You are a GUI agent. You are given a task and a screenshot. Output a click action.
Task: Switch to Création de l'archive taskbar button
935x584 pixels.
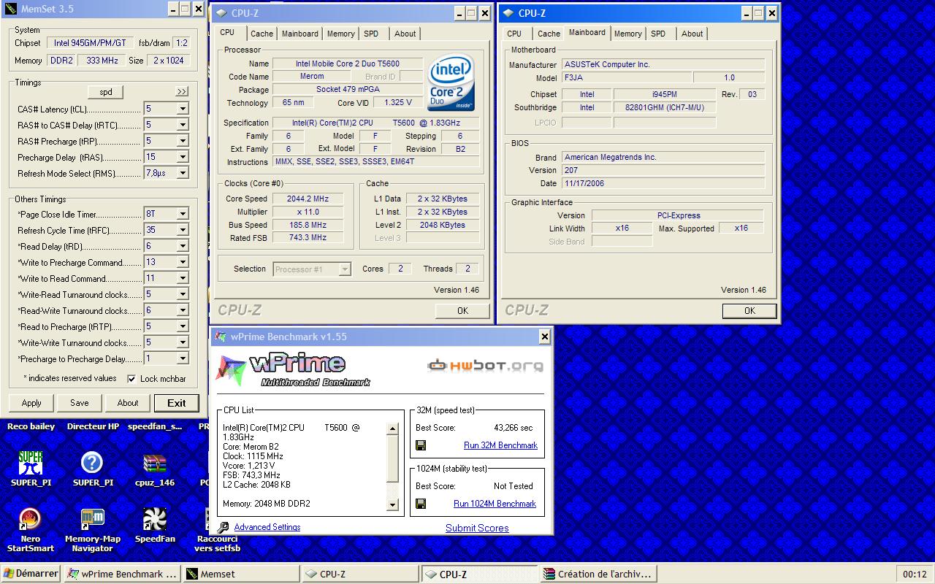[x=598, y=574]
